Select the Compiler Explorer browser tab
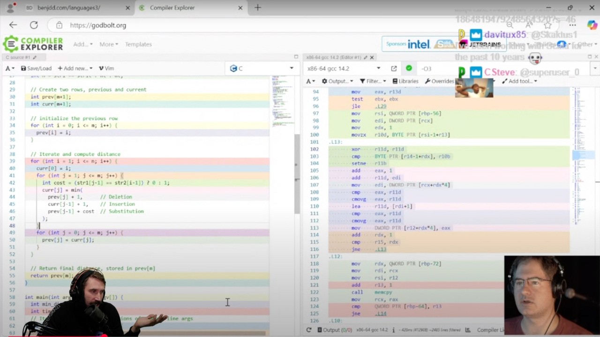The image size is (600, 337). coord(191,8)
